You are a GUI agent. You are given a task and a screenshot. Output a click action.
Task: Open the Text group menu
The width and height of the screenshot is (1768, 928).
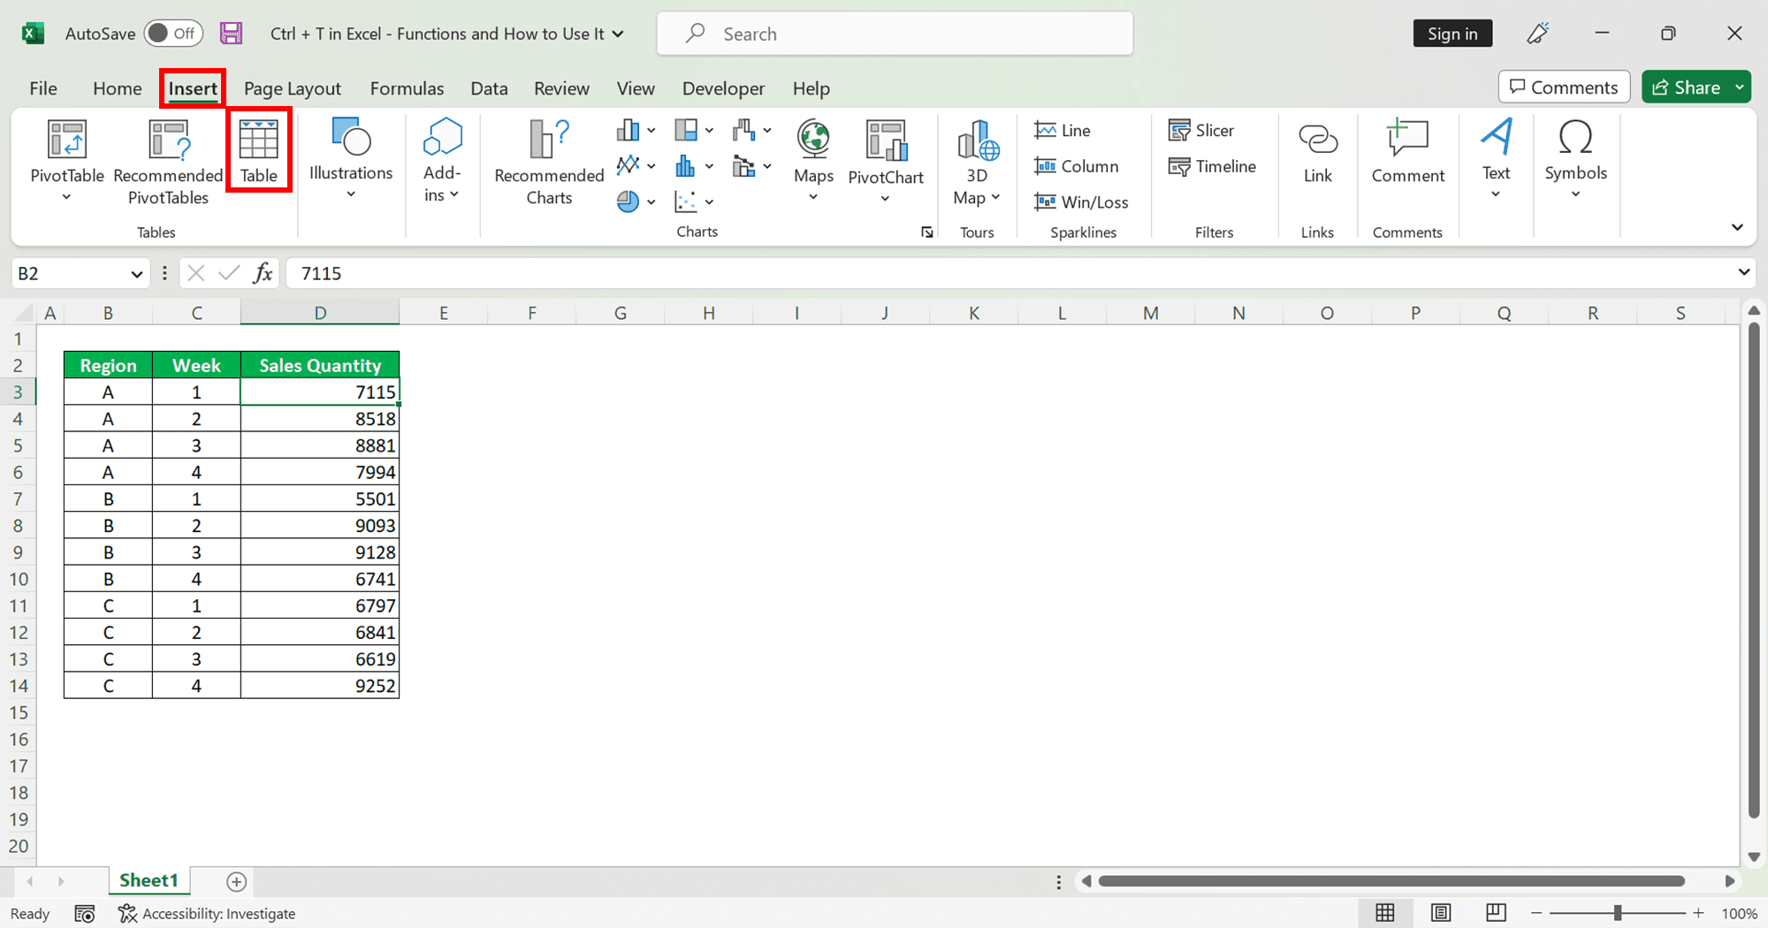click(x=1496, y=159)
